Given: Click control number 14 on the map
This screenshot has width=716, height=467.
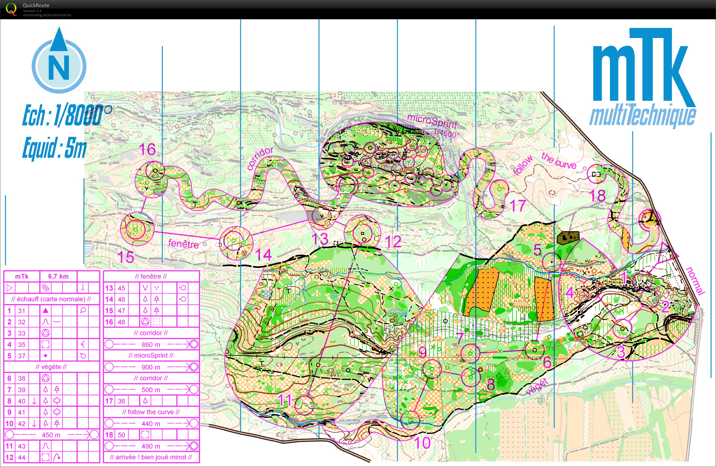Looking at the screenshot, I should point(263,255).
